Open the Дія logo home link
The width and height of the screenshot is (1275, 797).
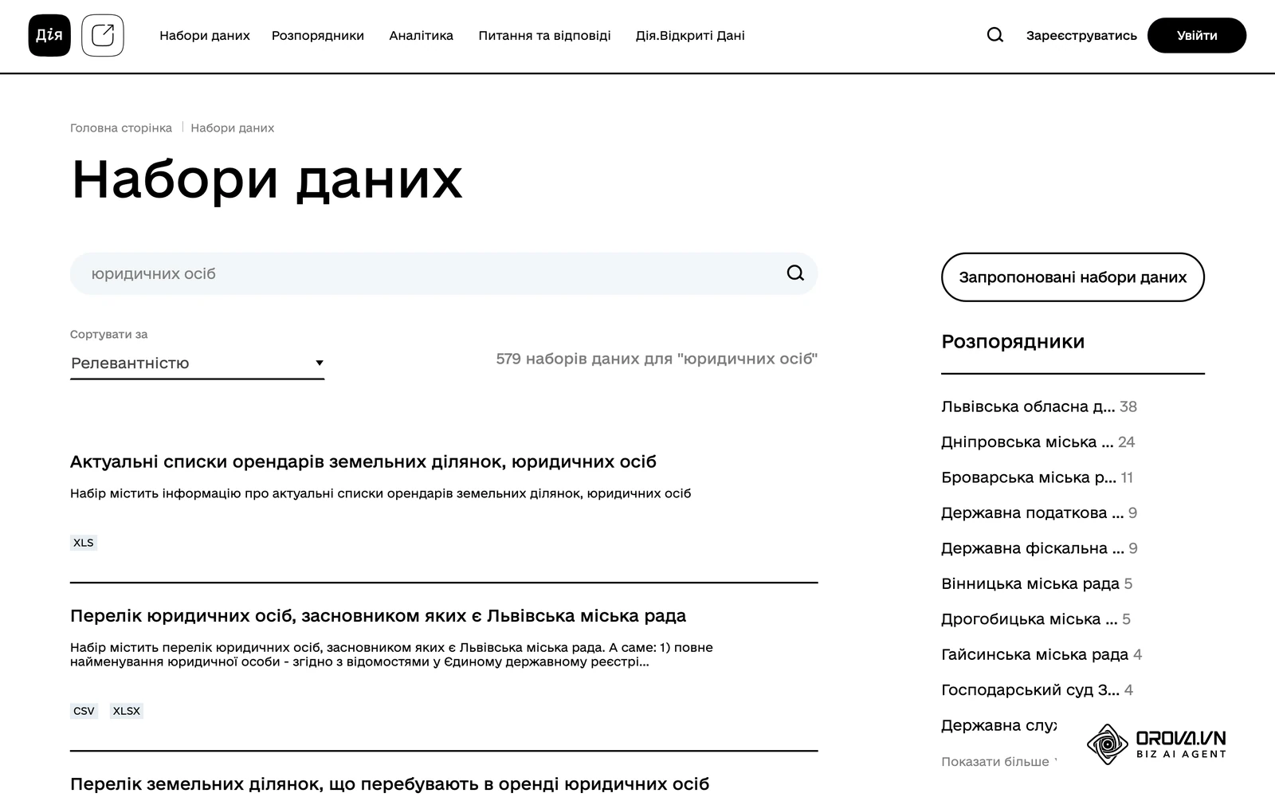pyautogui.click(x=49, y=35)
